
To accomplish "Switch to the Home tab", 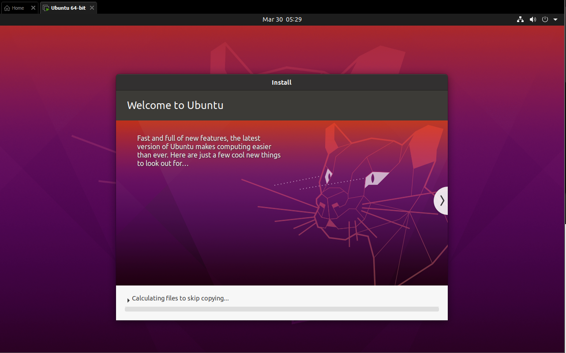I will (x=20, y=8).
